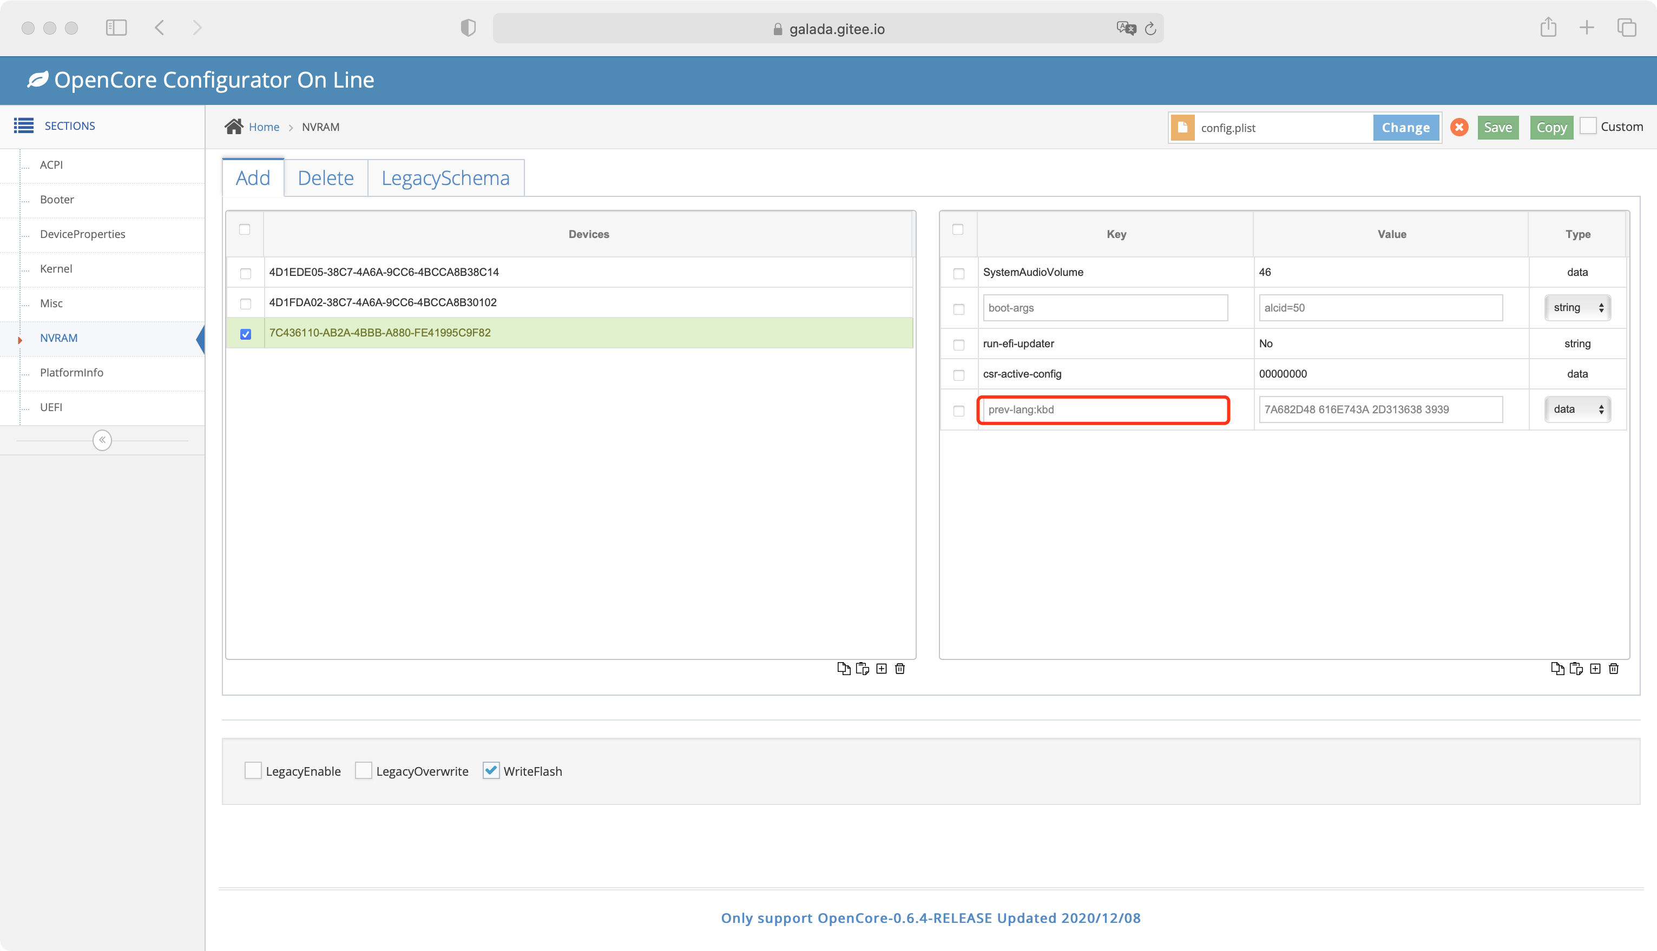Enable the LegacyOverwrite checkbox
Viewport: 1657px width, 951px height.
point(363,770)
